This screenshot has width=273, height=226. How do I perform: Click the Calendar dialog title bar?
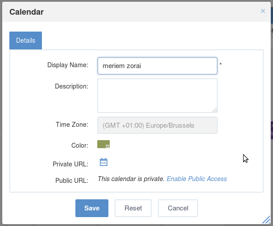(x=136, y=12)
